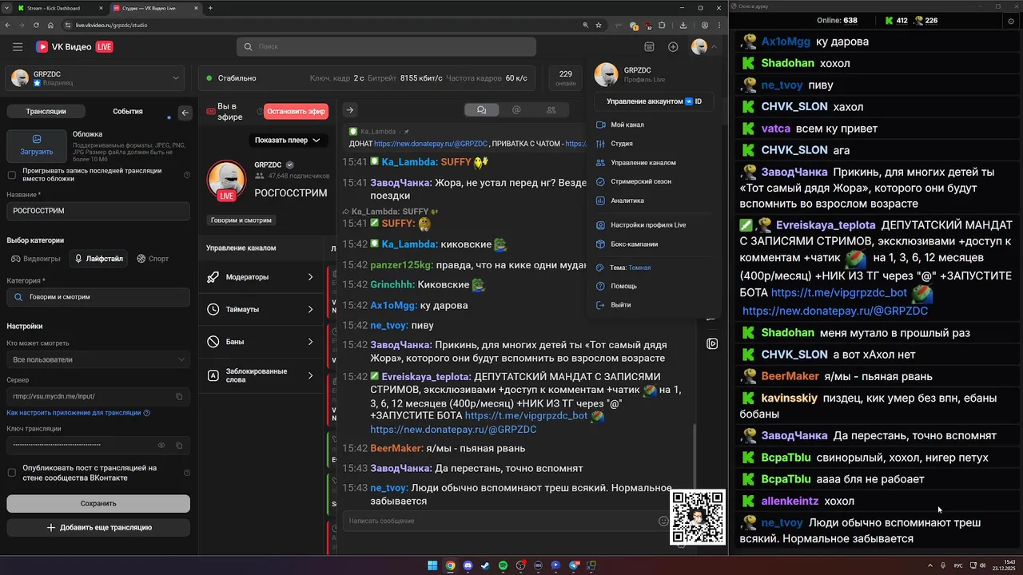Click the Управление аккаунтом VK ID button
The width and height of the screenshot is (1023, 575).
click(x=654, y=101)
